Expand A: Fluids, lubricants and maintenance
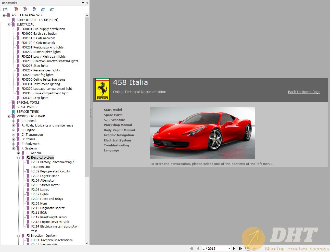This screenshot has width=330, height=252. tap(14, 125)
